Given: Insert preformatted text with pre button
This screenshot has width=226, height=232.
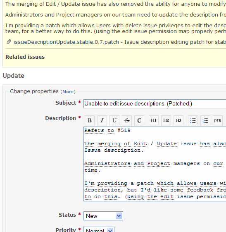Looking at the screenshot, I should [x=218, y=120].
